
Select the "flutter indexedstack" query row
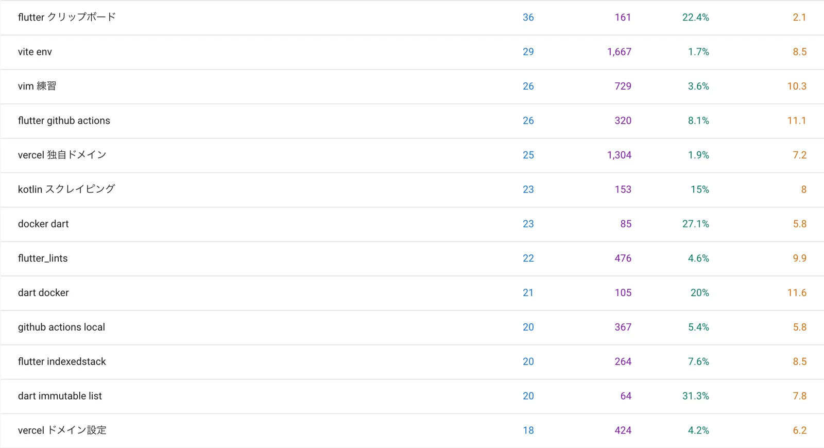[62, 361]
